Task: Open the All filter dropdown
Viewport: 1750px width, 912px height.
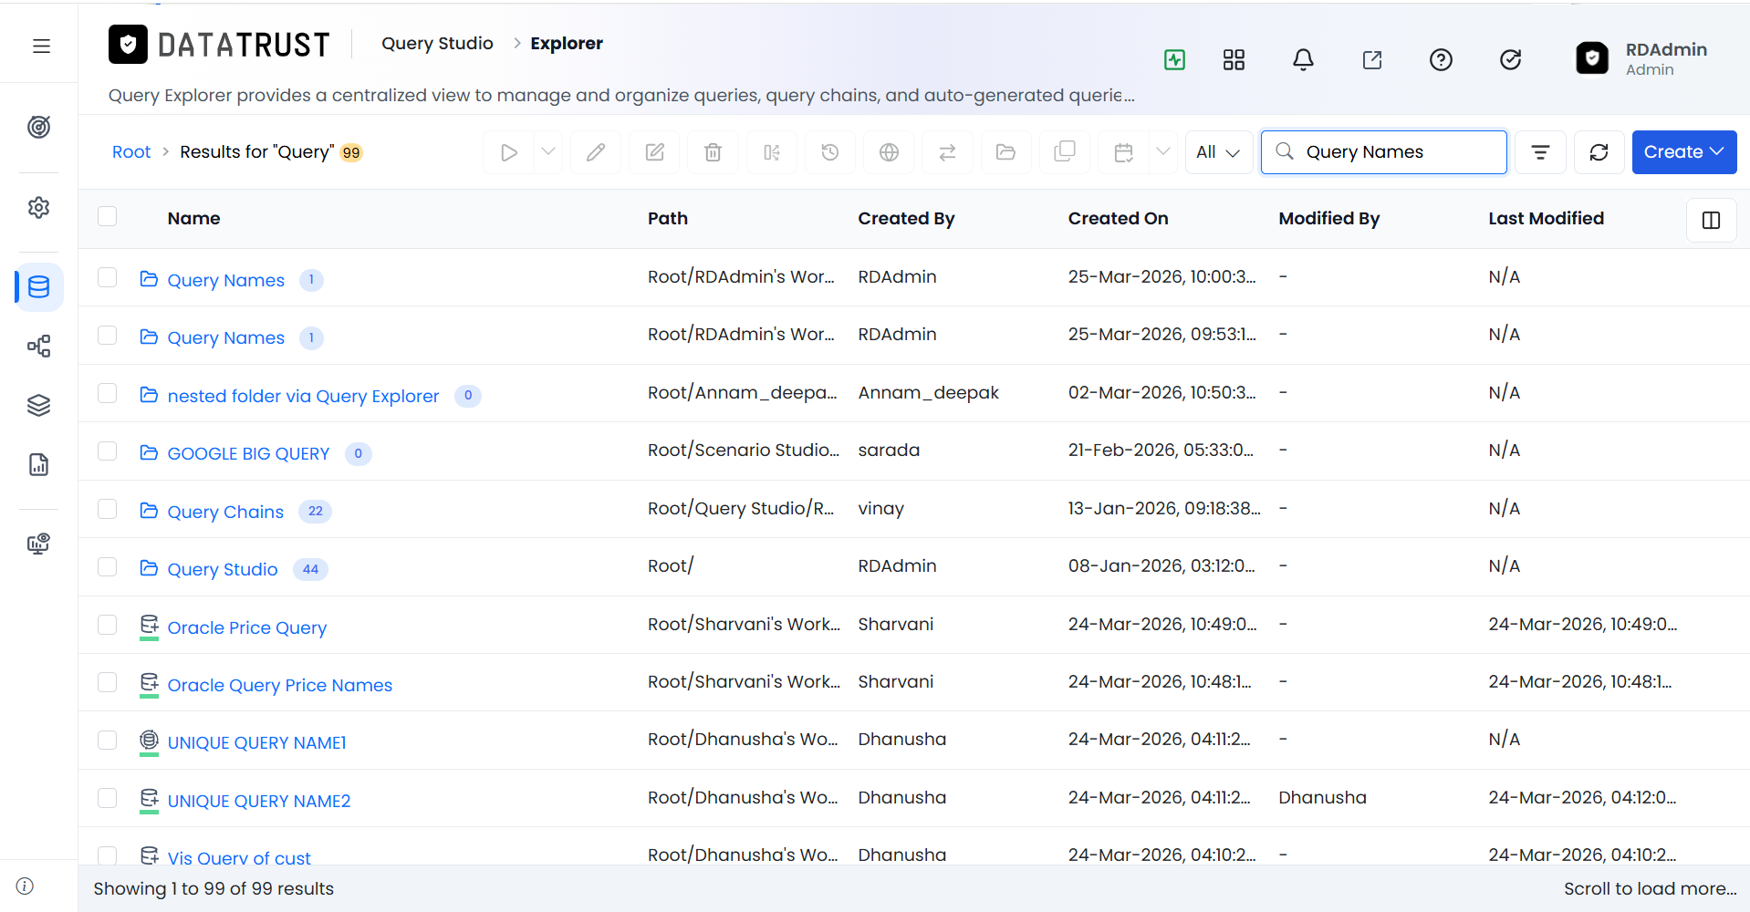Action: point(1218,152)
